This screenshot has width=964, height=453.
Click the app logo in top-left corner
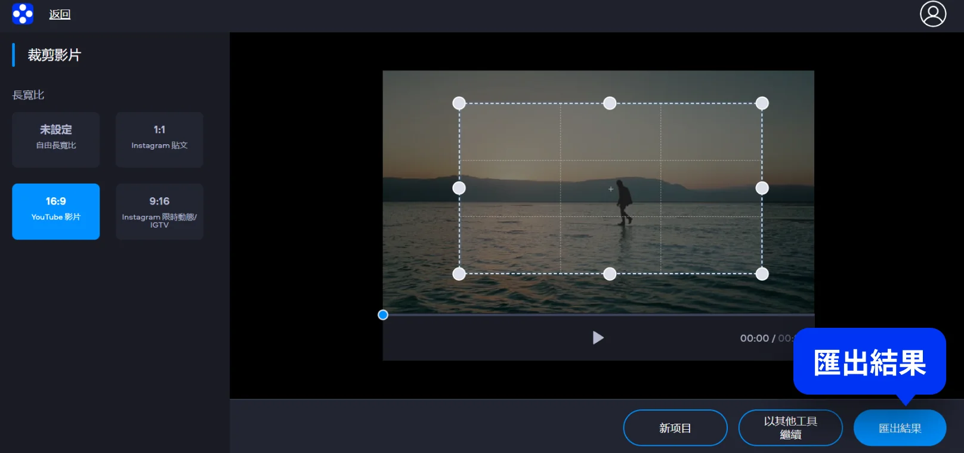23,14
